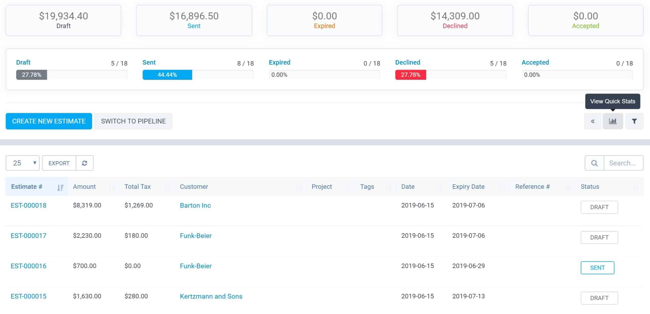
Task: Open estimate EST-000017
Action: coord(28,236)
